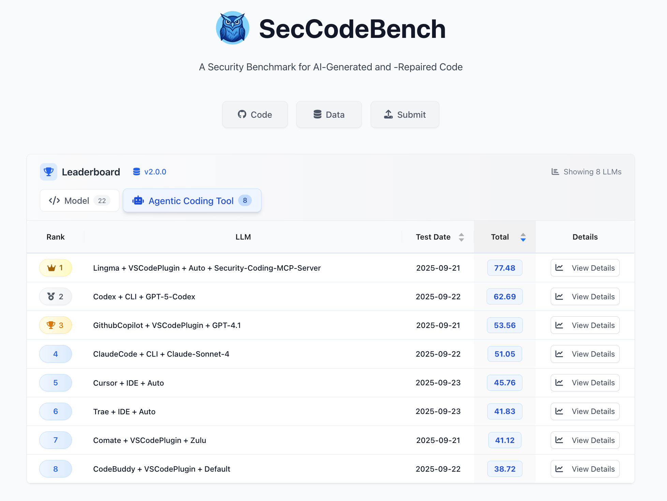
Task: Click the database icon on Data button
Action: pos(317,114)
